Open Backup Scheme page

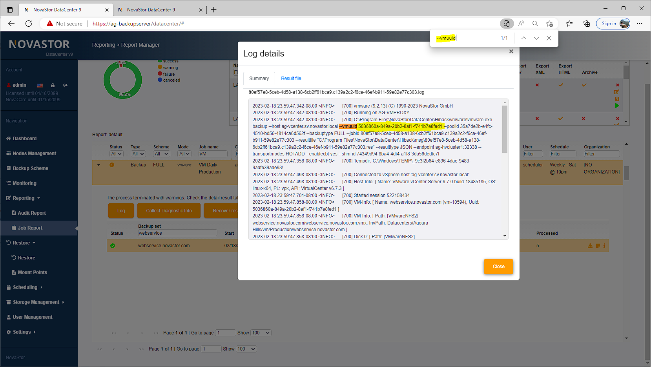pyautogui.click(x=30, y=168)
